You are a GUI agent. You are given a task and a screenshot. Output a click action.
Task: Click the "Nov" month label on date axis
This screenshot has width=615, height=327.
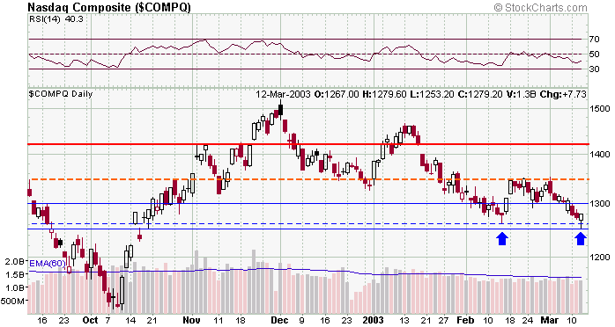click(x=191, y=320)
